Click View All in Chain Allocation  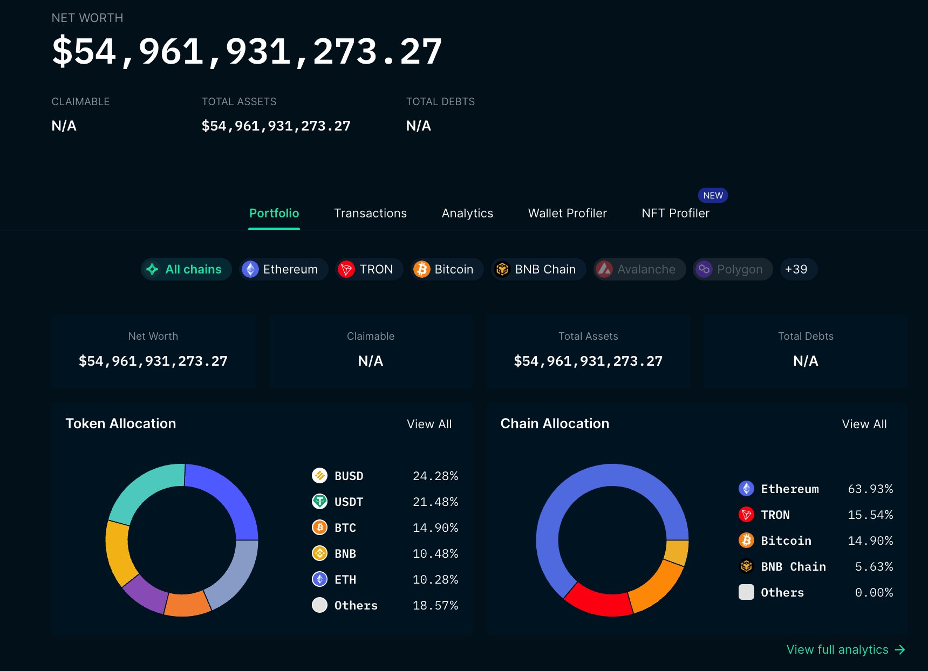point(864,424)
